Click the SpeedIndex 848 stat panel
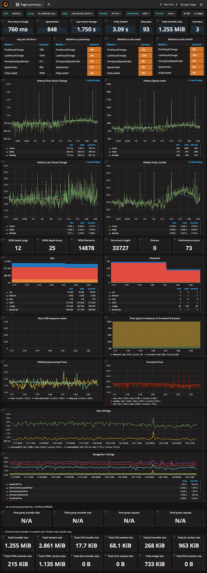This screenshot has height=573, width=207. [52, 27]
